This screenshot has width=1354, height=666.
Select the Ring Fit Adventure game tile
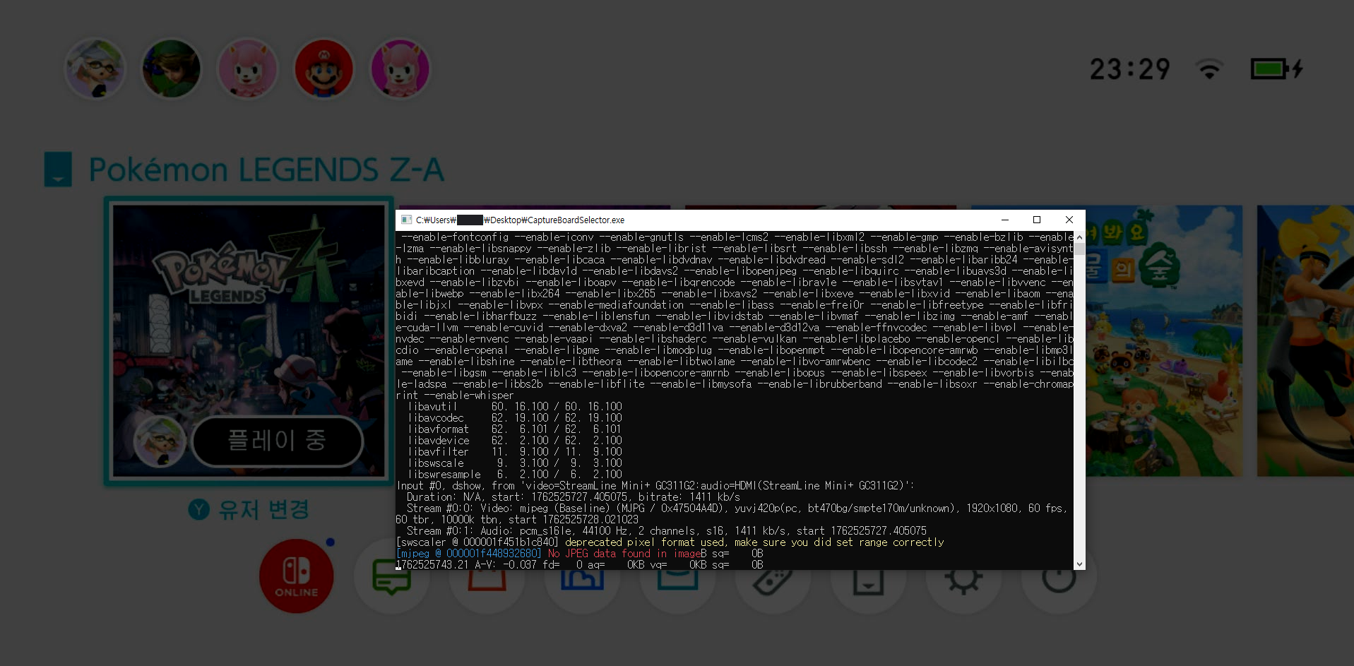tap(1305, 340)
